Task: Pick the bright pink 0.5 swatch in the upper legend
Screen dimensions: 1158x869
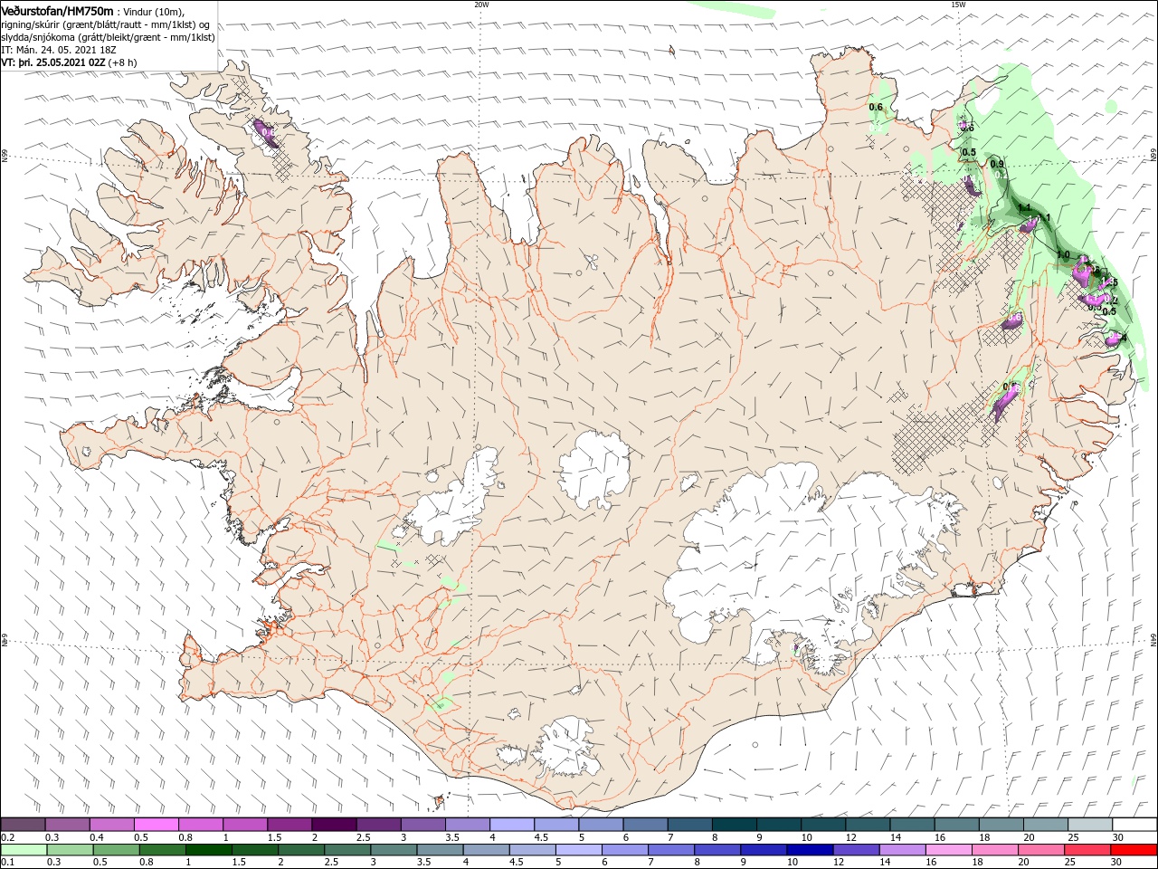Action: pyautogui.click(x=156, y=825)
